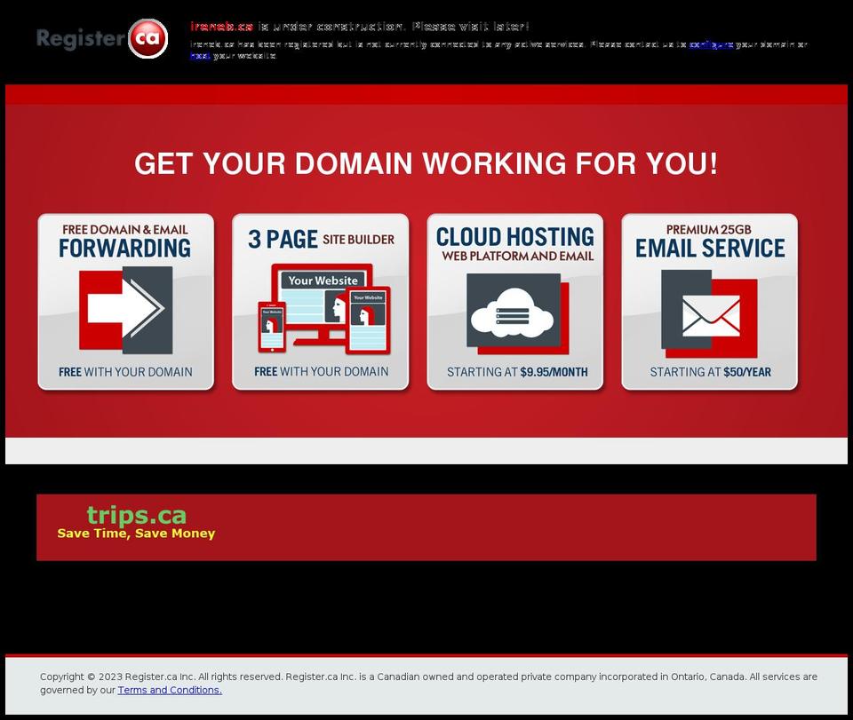The height and width of the screenshot is (720, 853).
Task: Click 'STARTING AT $50/YEAR' text
Action: click(711, 372)
